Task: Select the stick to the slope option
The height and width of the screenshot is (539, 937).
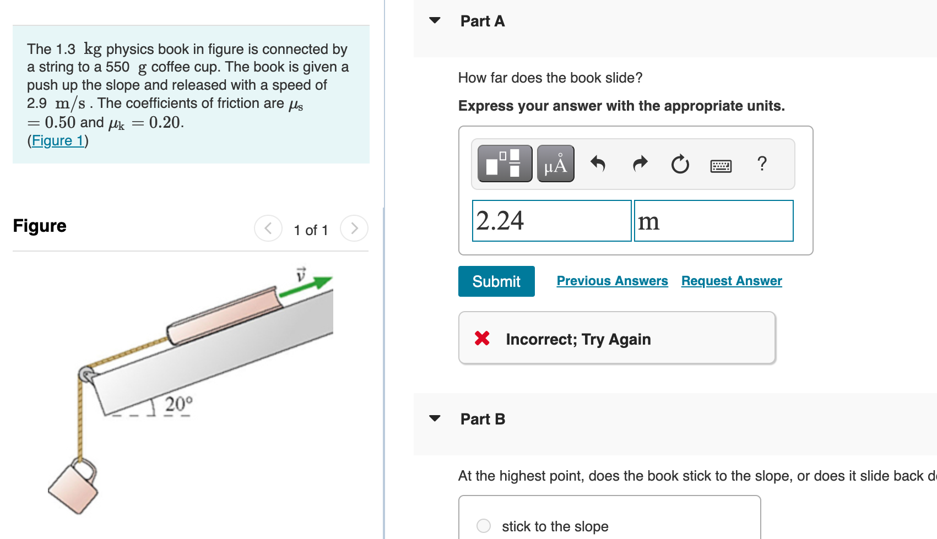Action: (483, 526)
